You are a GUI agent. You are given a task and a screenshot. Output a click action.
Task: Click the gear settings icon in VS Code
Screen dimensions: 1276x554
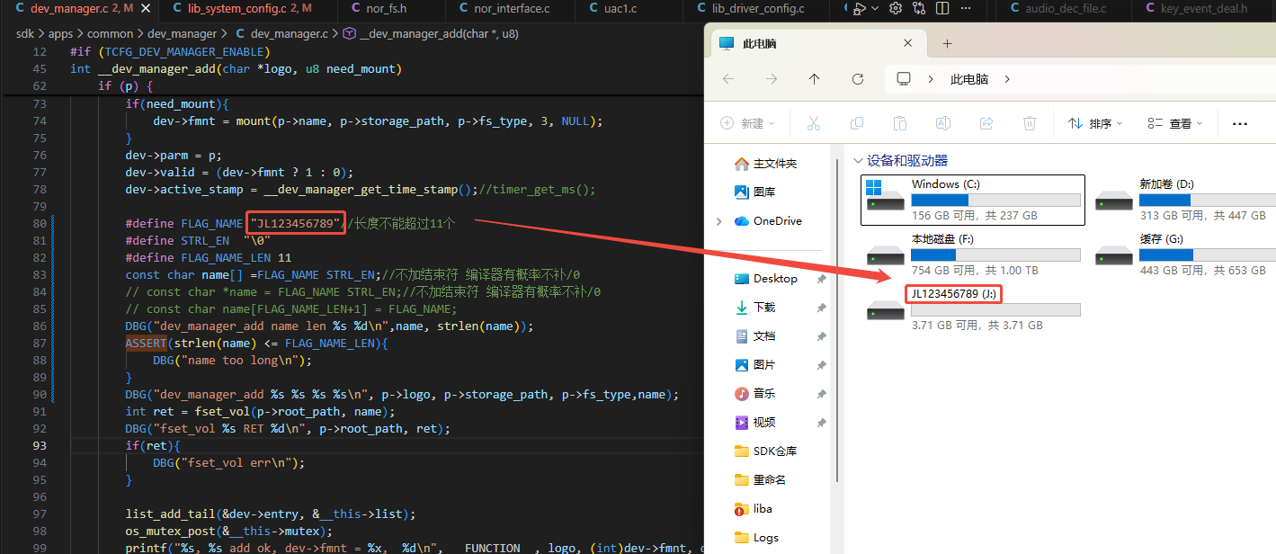(x=896, y=9)
